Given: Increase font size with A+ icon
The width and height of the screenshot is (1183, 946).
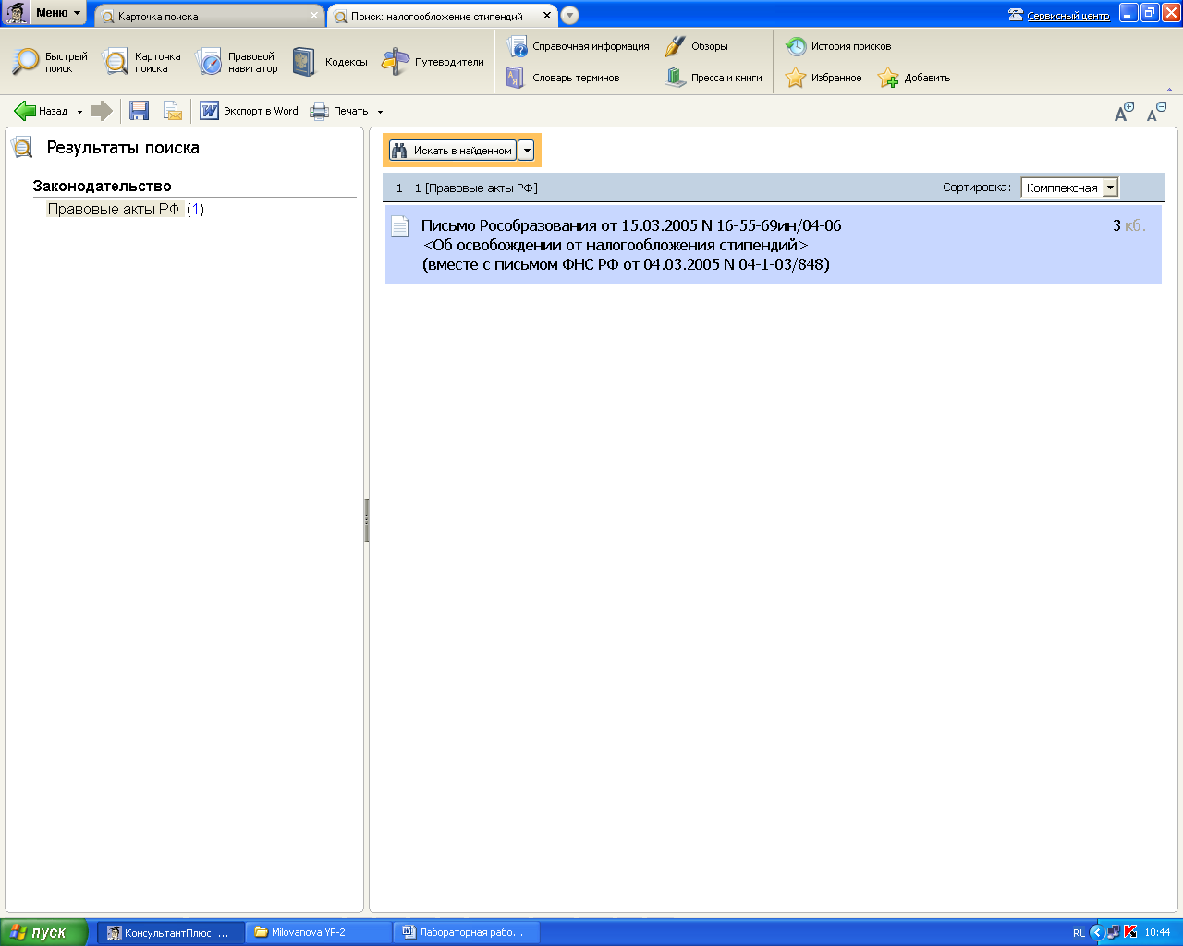Looking at the screenshot, I should tap(1124, 112).
